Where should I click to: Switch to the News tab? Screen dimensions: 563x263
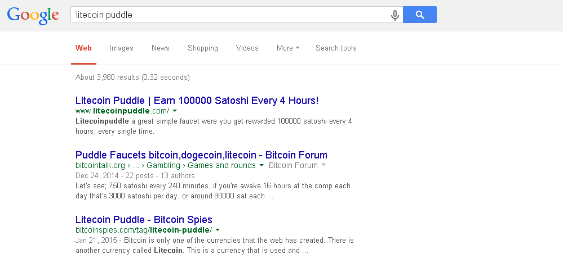pos(160,48)
